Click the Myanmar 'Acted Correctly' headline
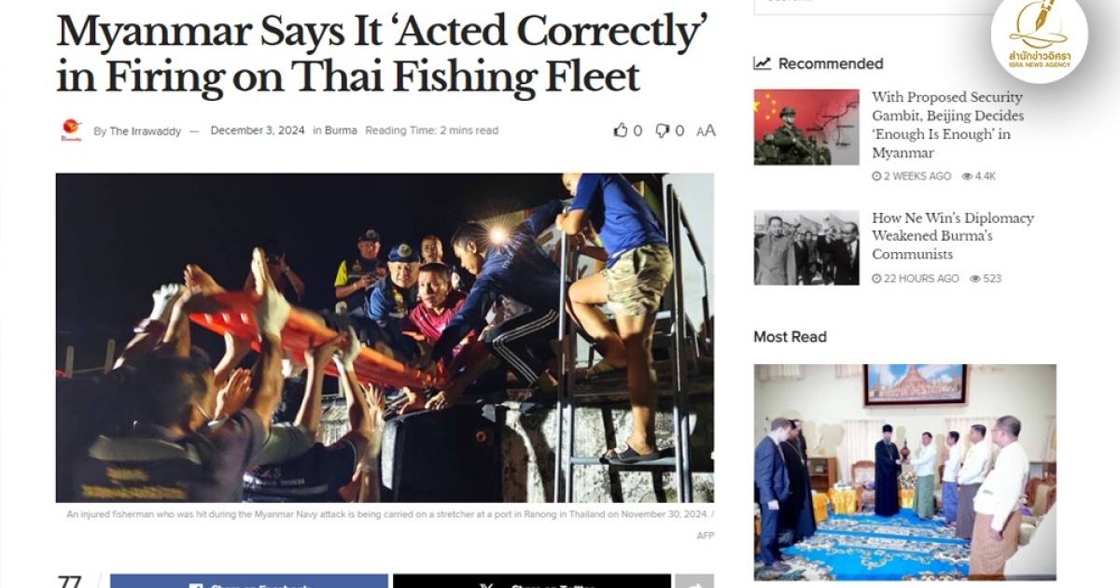This screenshot has width=1120, height=588. click(x=383, y=54)
